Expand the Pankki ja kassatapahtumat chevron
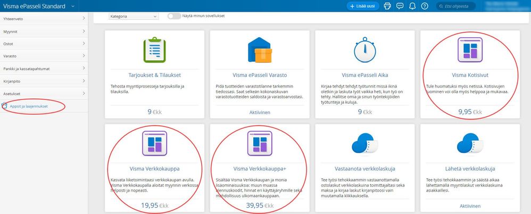 coord(84,69)
